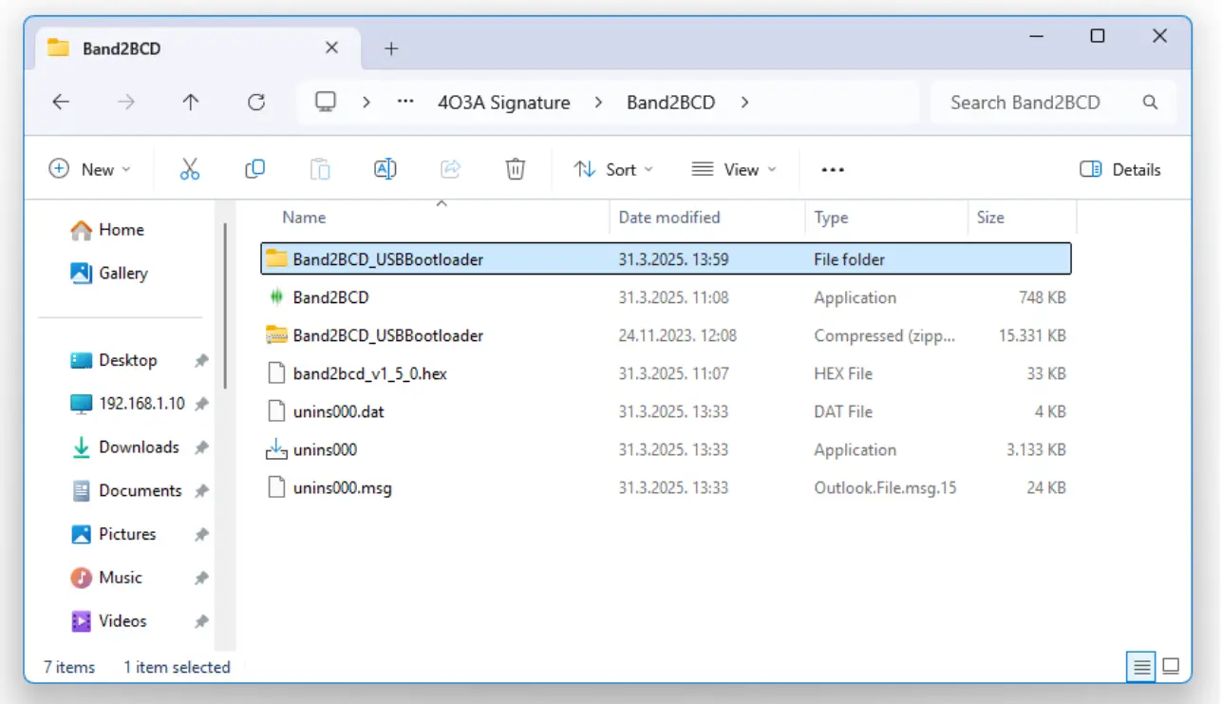Click the 748 KB size value
The image size is (1222, 704).
(1043, 297)
